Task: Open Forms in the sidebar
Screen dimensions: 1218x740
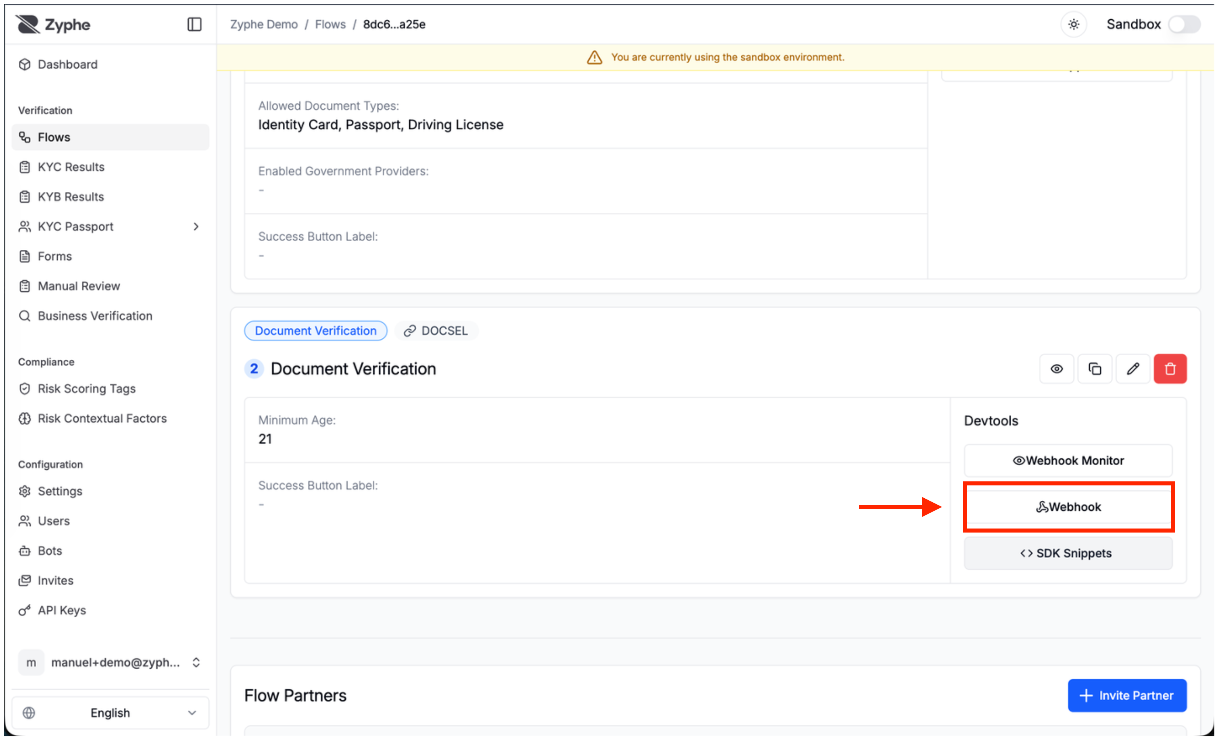Action: 110,256
